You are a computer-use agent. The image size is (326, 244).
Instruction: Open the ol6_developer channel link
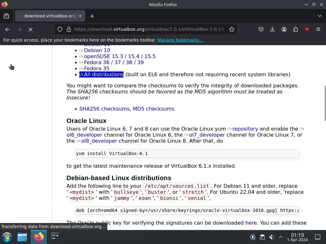point(84,135)
